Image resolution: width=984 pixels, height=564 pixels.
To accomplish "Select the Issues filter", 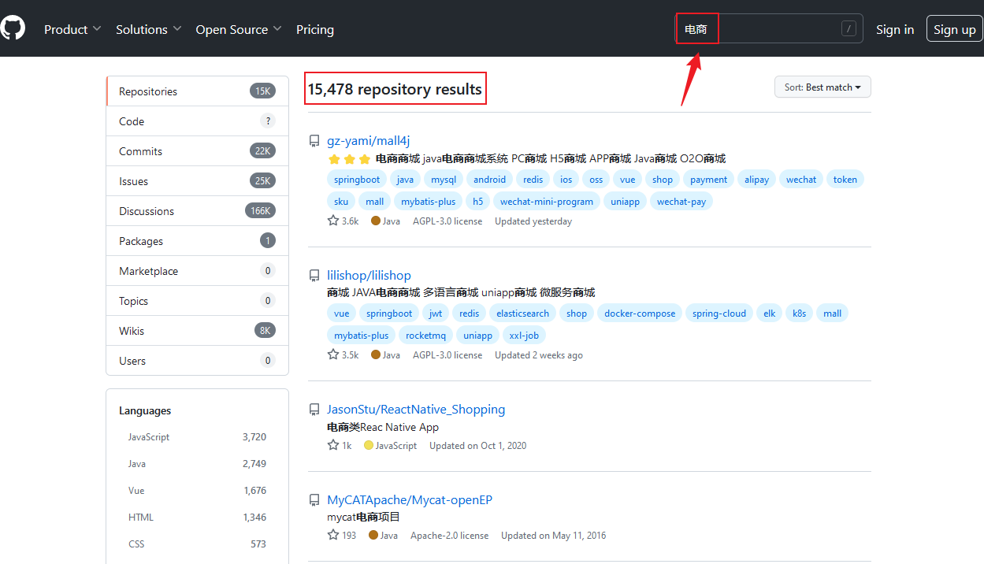I will click(197, 181).
